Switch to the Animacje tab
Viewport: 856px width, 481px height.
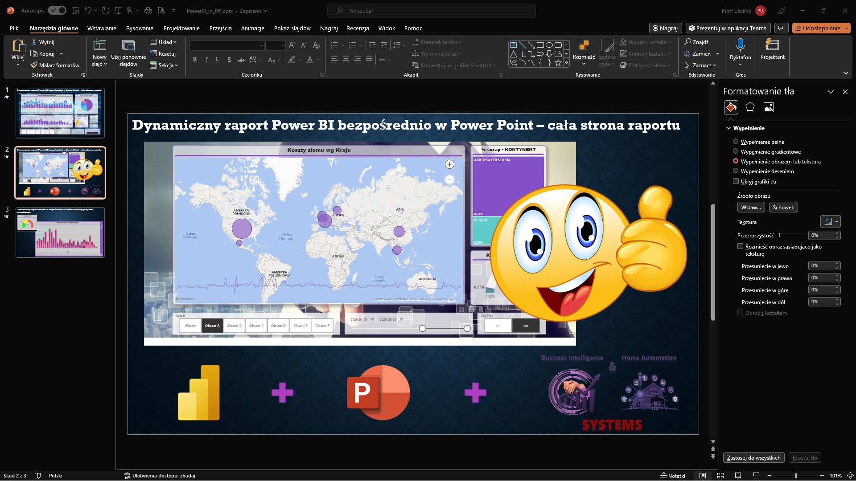point(253,28)
